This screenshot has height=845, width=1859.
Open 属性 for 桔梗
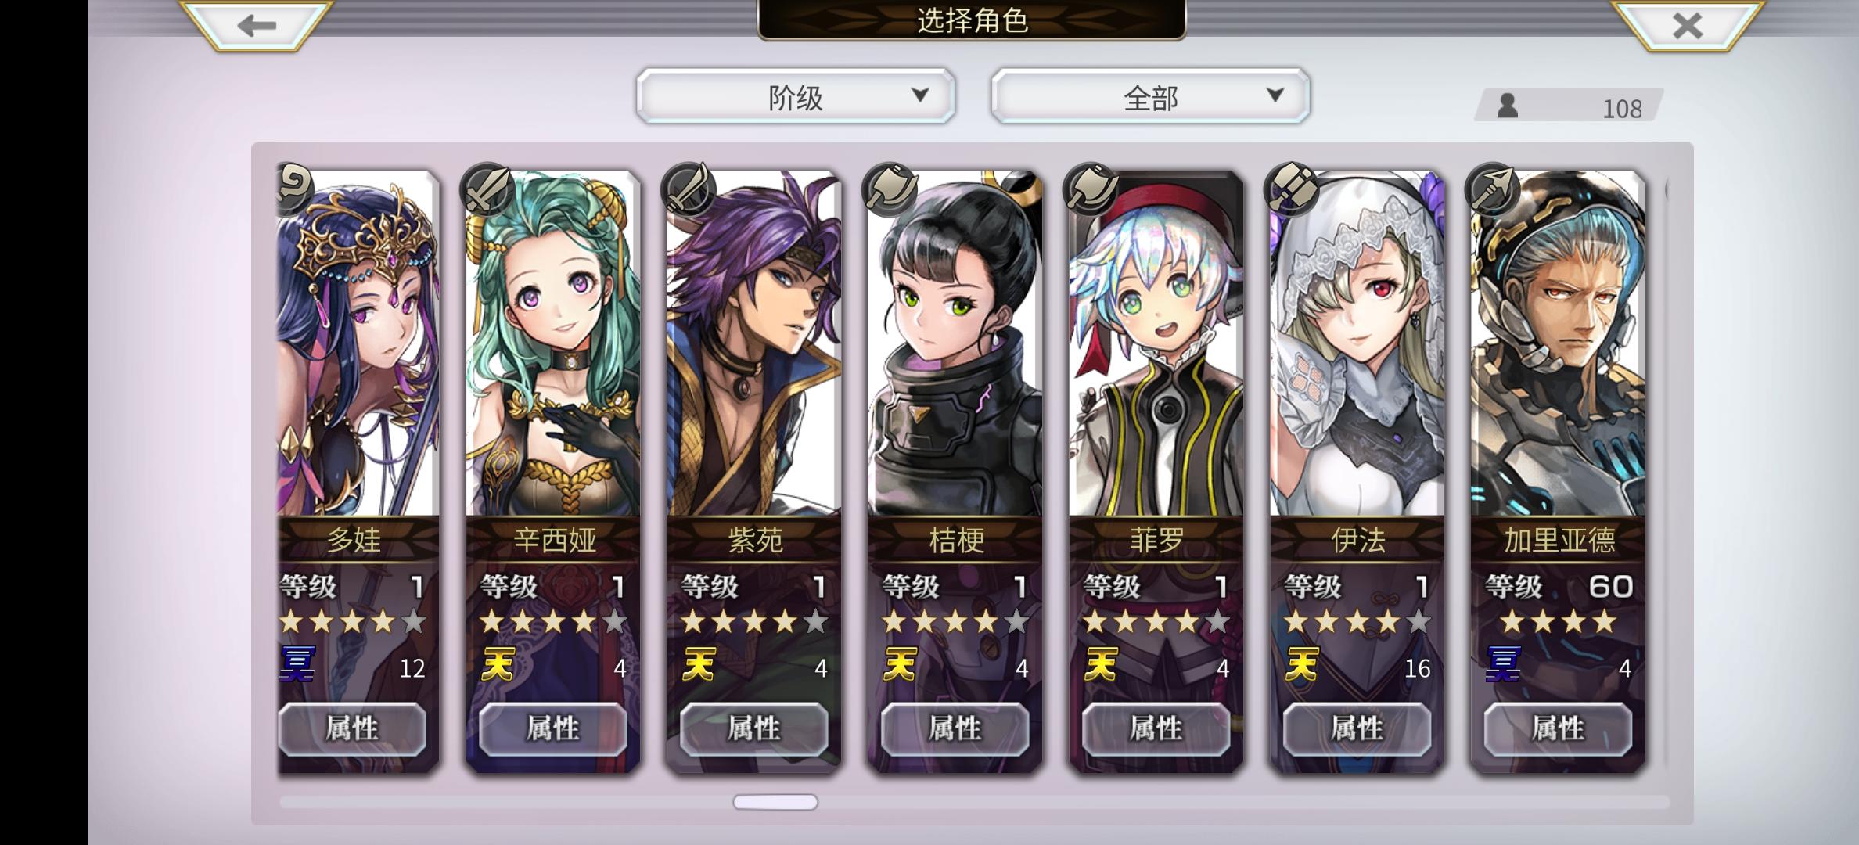pyautogui.click(x=955, y=729)
